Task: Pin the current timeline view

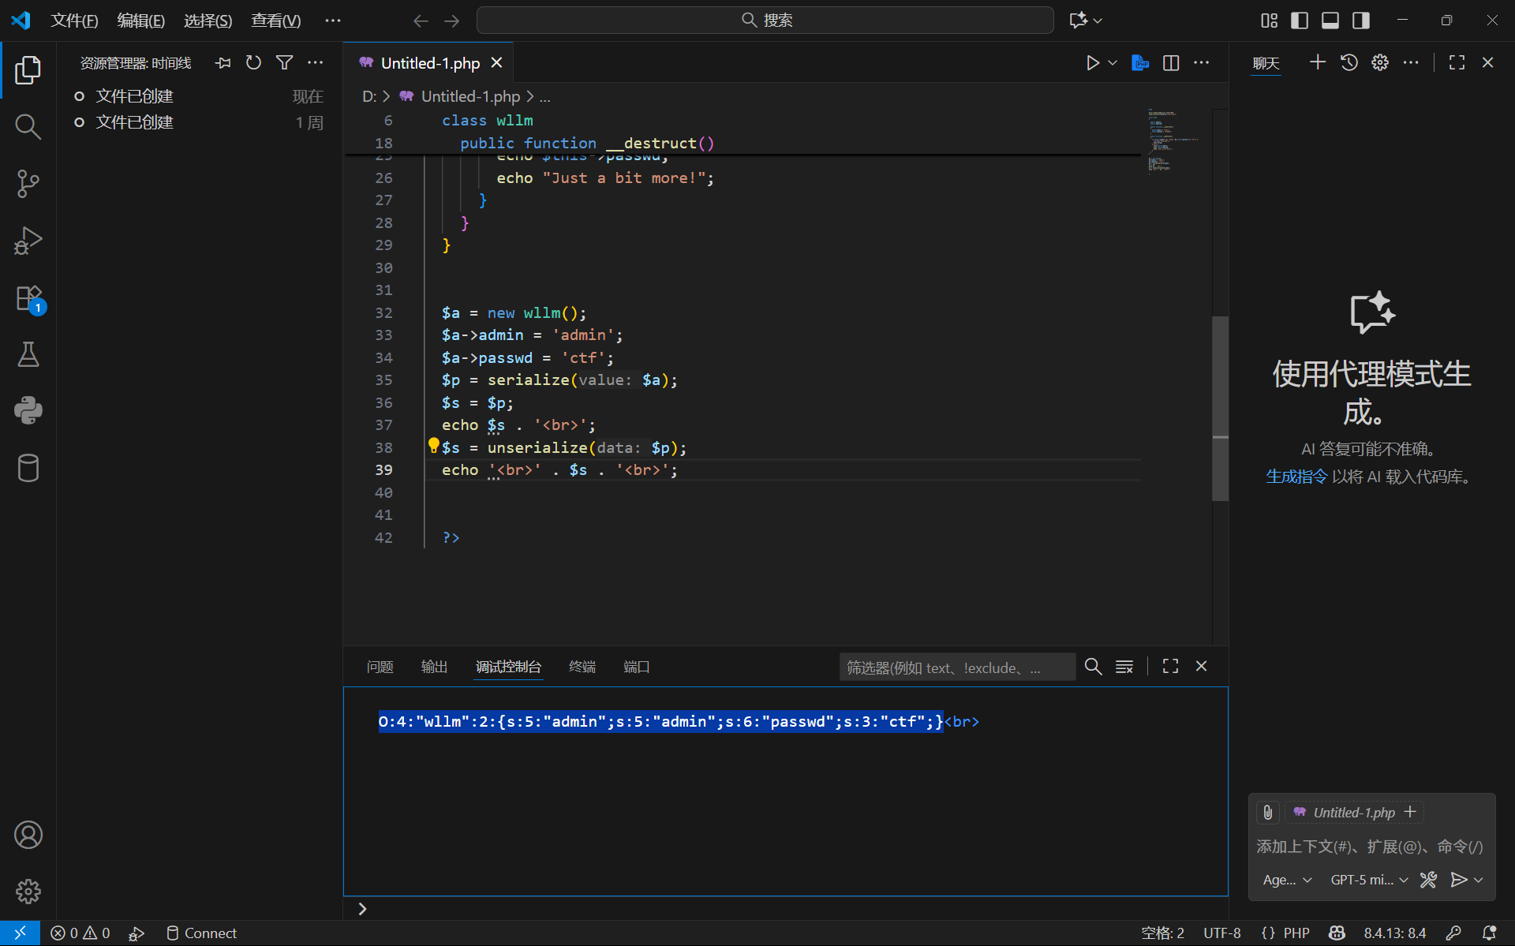Action: pyautogui.click(x=223, y=63)
